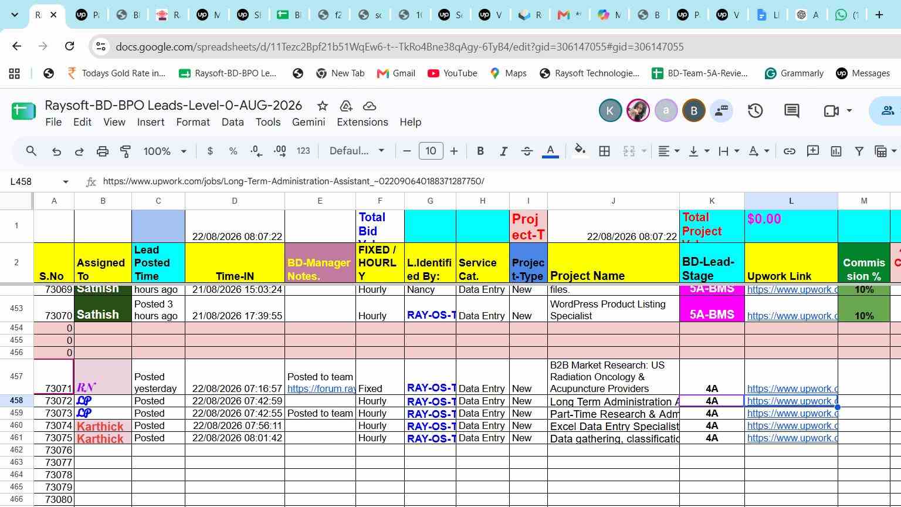Open the Extensions menu
Viewport: 901px width, 507px height.
(x=363, y=122)
